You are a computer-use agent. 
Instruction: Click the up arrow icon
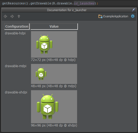(x=19, y=16)
